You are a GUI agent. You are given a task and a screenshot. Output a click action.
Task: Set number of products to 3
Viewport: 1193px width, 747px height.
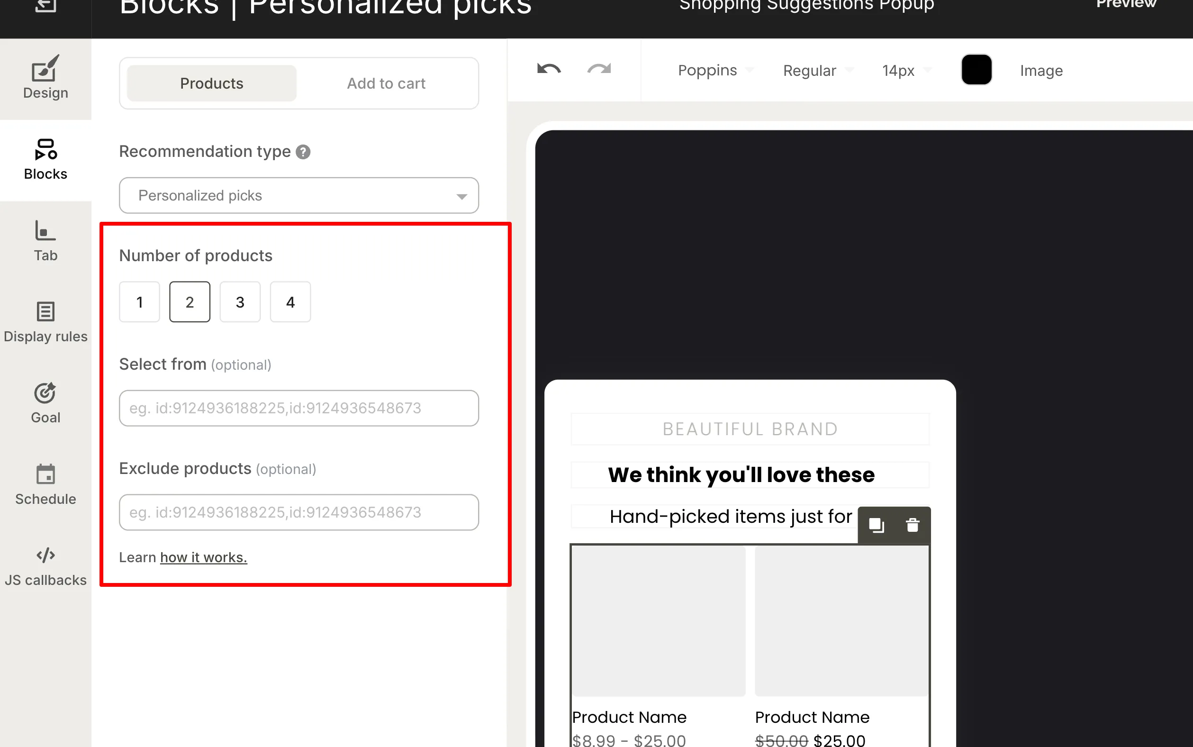240,302
